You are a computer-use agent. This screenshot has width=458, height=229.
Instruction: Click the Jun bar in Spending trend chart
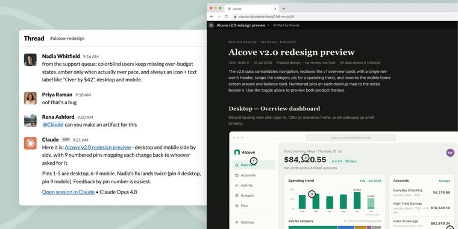pos(357,200)
